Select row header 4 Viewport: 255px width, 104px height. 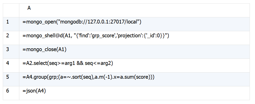pos(11,65)
